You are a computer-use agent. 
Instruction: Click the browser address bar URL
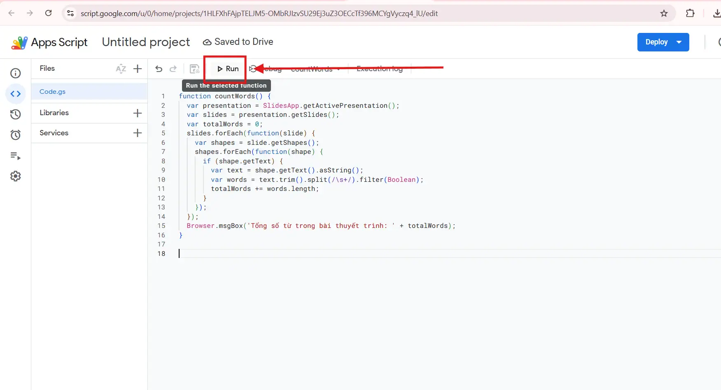tap(259, 14)
